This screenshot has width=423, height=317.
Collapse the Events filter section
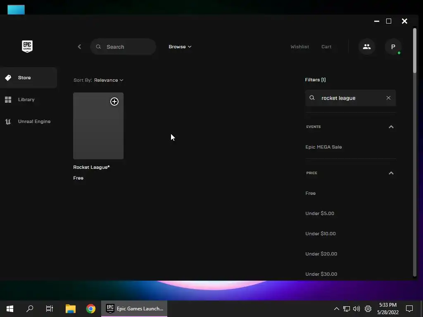391,127
